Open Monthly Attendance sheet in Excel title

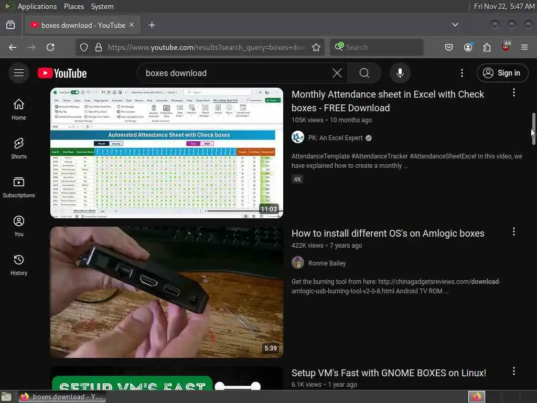tap(388, 101)
